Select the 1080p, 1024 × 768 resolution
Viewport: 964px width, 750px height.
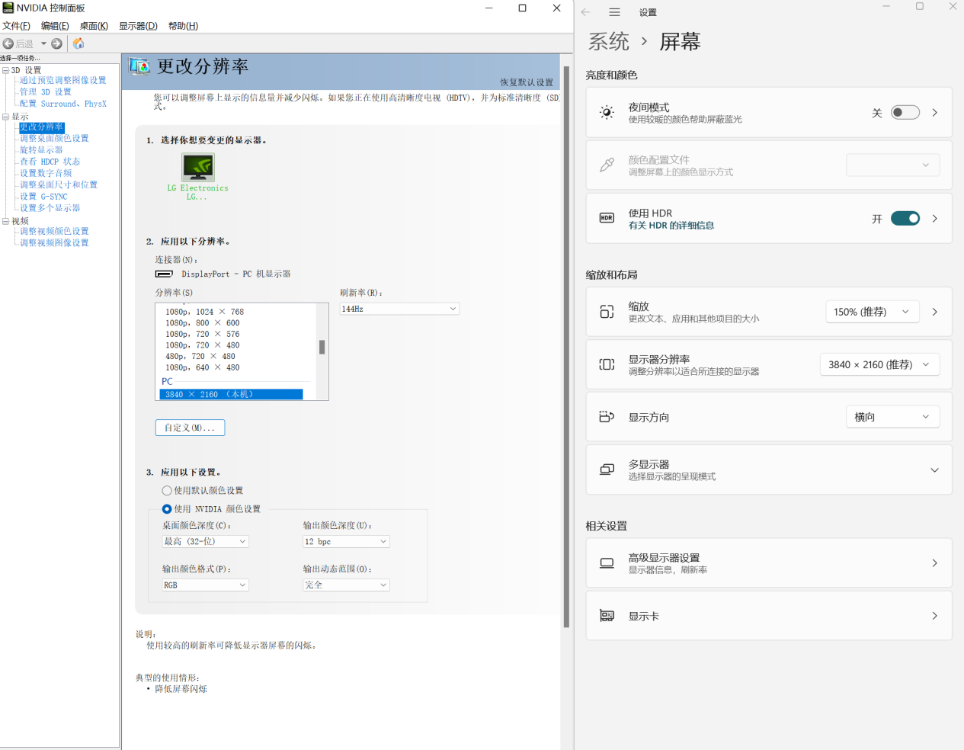(205, 312)
